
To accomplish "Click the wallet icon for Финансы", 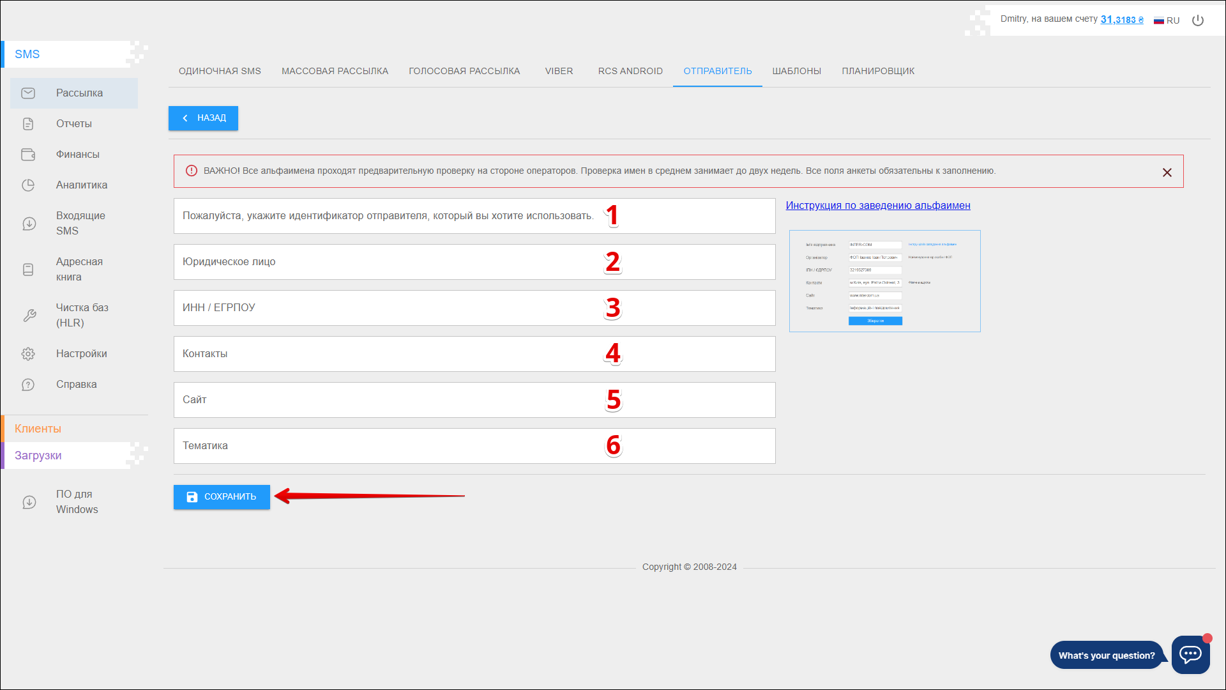I will pos(28,155).
